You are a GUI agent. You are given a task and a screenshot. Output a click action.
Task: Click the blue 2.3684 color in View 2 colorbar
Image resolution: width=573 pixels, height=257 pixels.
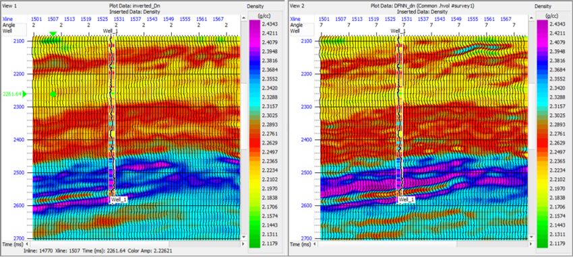pos(541,69)
